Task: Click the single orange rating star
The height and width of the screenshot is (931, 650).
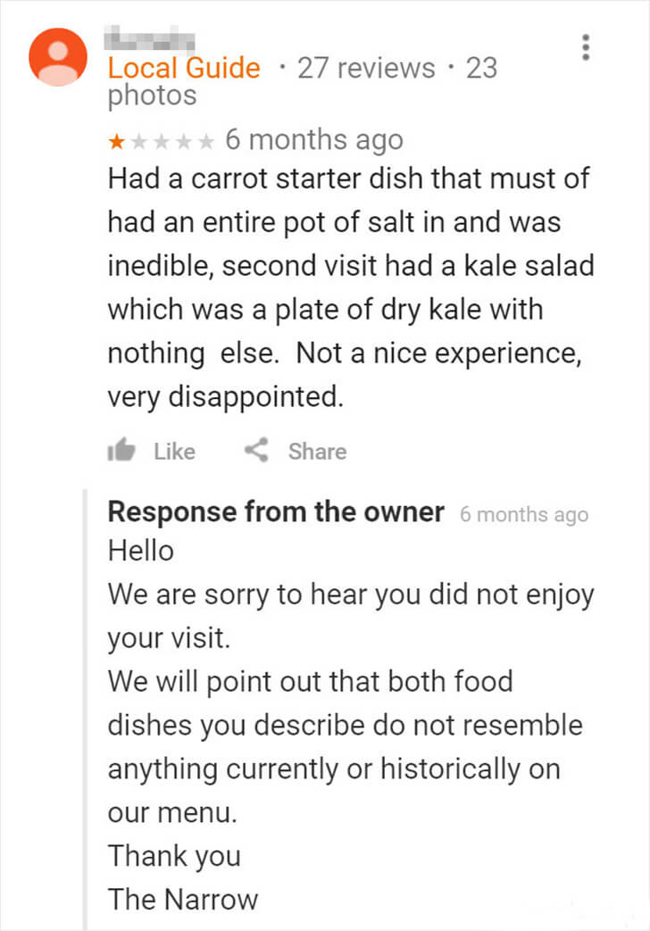Action: 116,141
